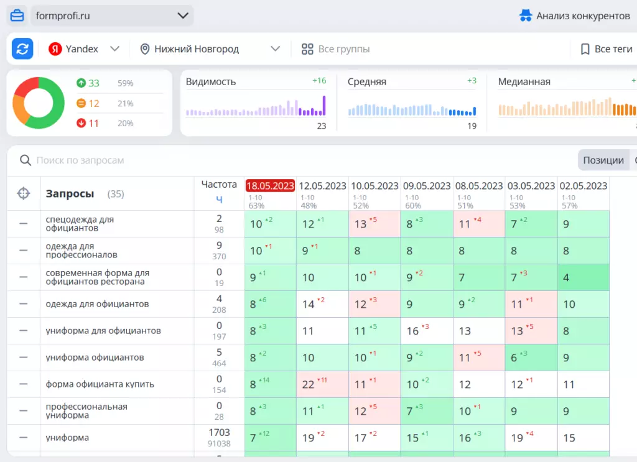Image resolution: width=637 pixels, height=462 pixels.
Task: Click the dash icon beside 'спецодежда для официантов'
Action: 24,224
